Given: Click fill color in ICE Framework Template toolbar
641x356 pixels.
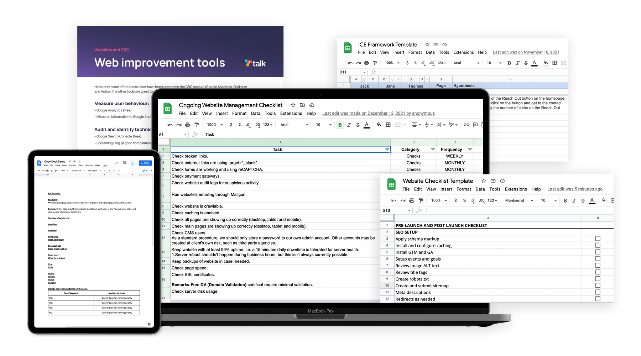Looking at the screenshot, I should point(546,63).
